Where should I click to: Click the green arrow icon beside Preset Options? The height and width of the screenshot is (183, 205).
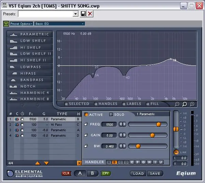pyautogui.click(x=6, y=24)
